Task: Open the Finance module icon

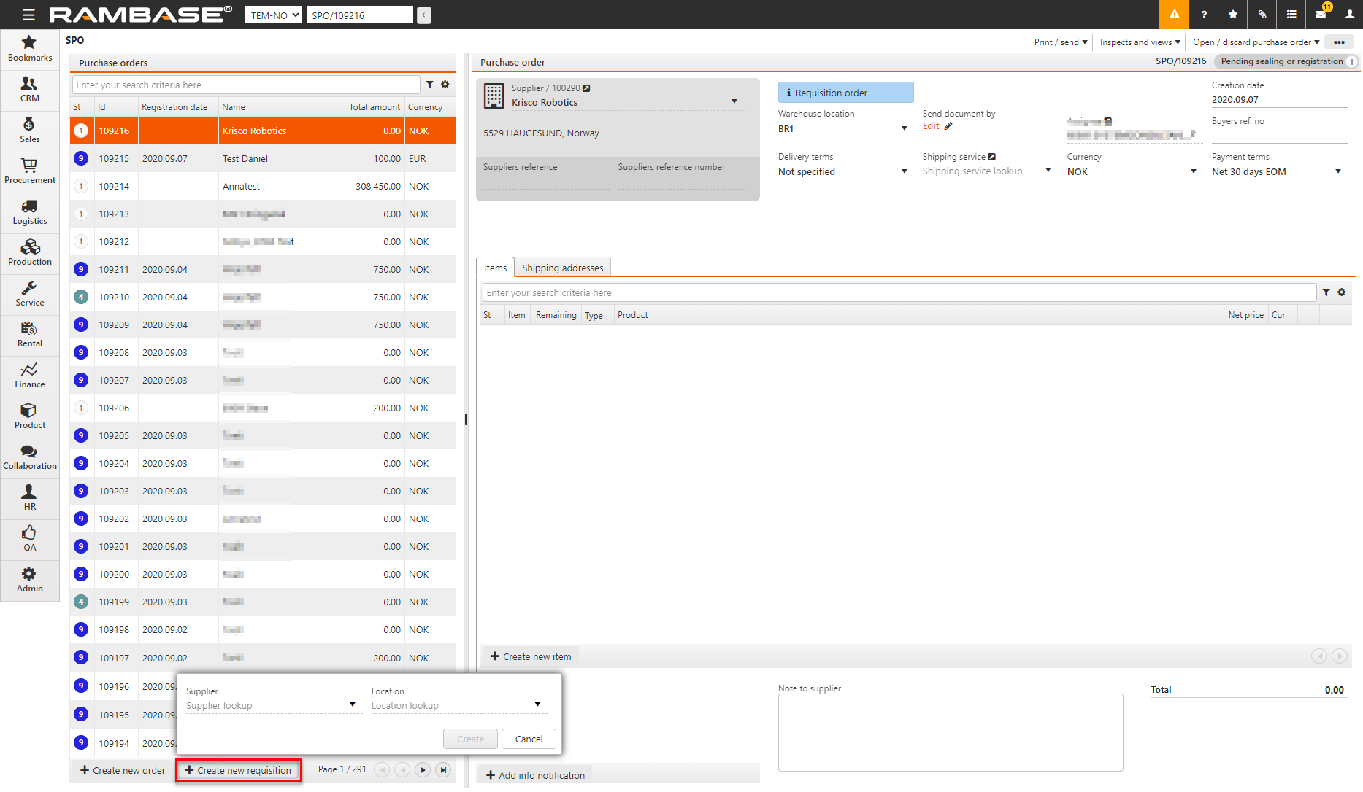Action: [x=29, y=375]
